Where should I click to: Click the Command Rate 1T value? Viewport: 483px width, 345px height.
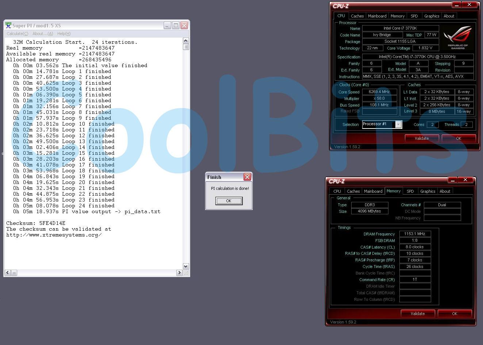point(415,280)
